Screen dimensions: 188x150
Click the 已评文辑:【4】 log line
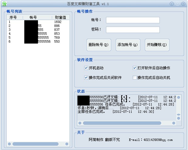pyautogui.click(x=127, y=97)
